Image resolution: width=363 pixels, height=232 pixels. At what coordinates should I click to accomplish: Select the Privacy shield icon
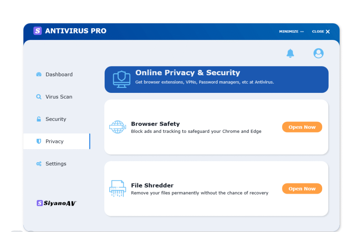pyautogui.click(x=39, y=141)
